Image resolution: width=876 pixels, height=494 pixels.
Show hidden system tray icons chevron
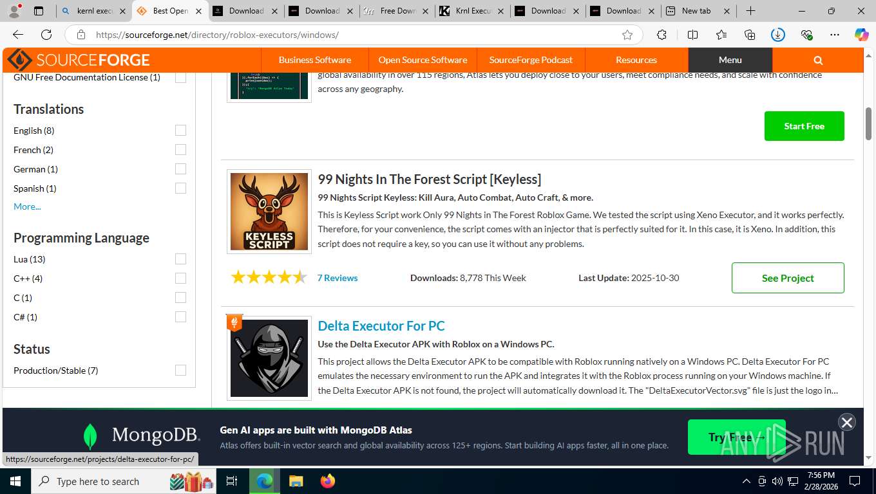pos(747,481)
